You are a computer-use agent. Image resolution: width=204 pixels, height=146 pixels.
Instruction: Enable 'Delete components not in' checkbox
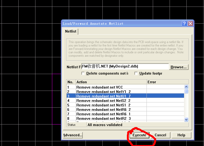pyautogui.click(x=83, y=73)
